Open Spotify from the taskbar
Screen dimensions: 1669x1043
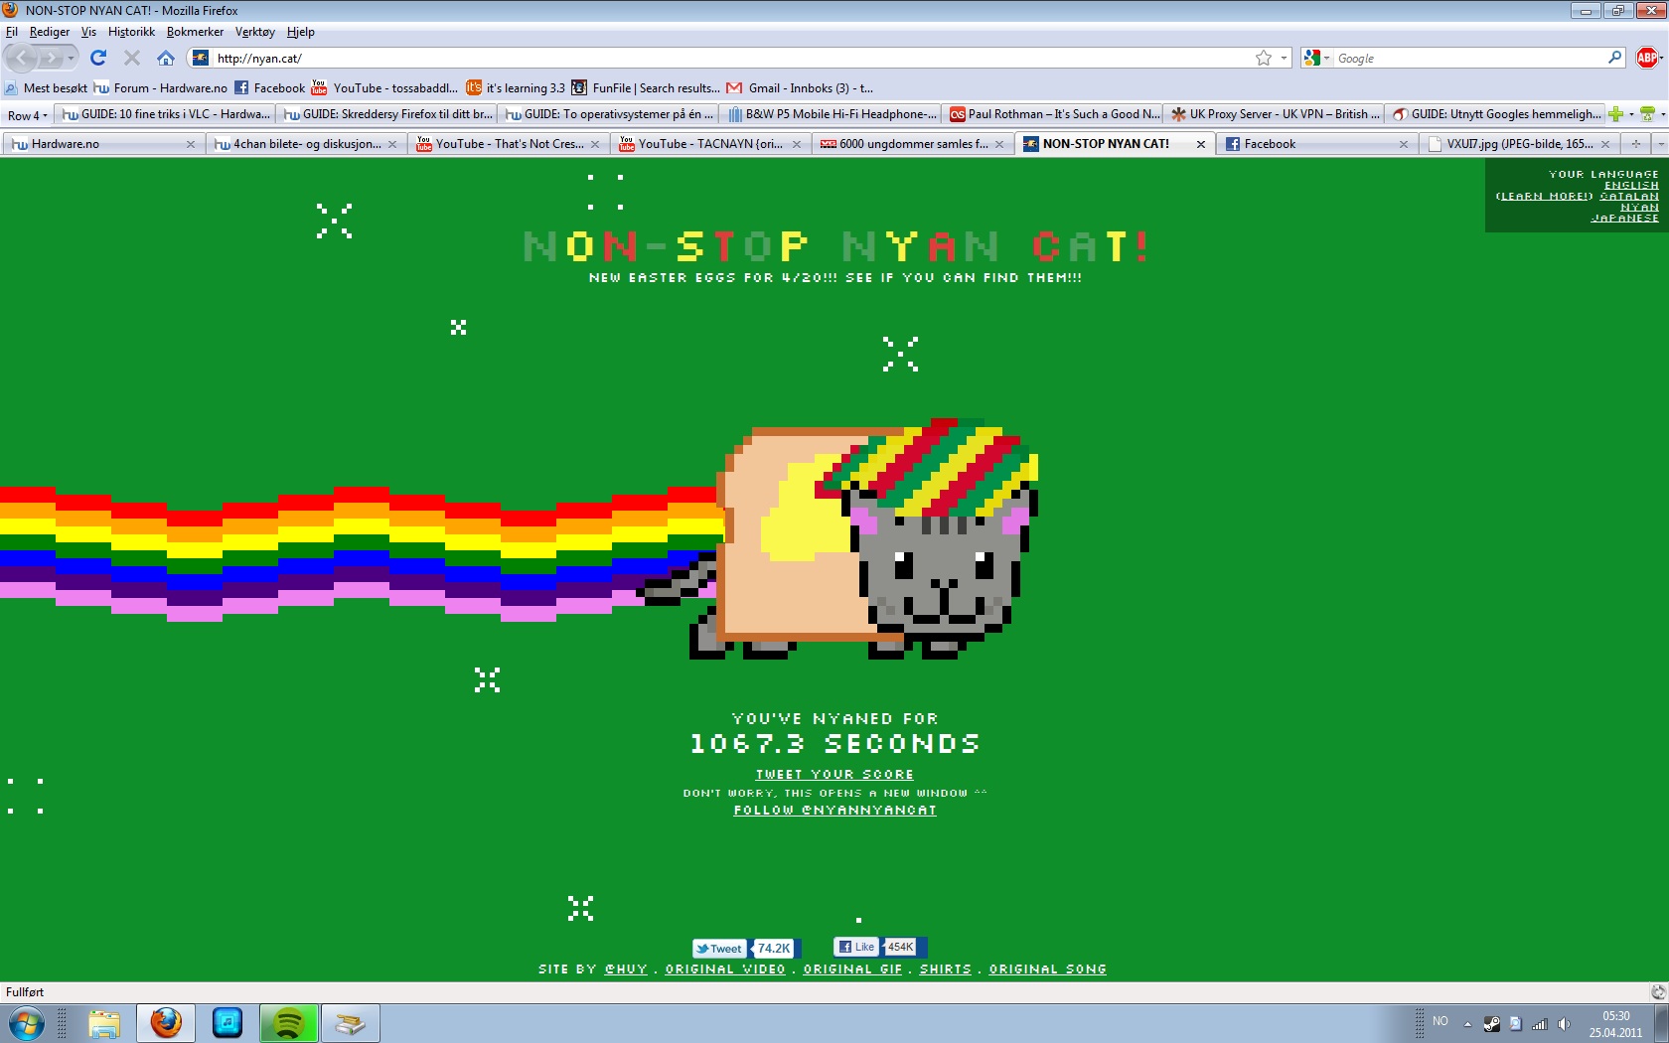pyautogui.click(x=288, y=1023)
